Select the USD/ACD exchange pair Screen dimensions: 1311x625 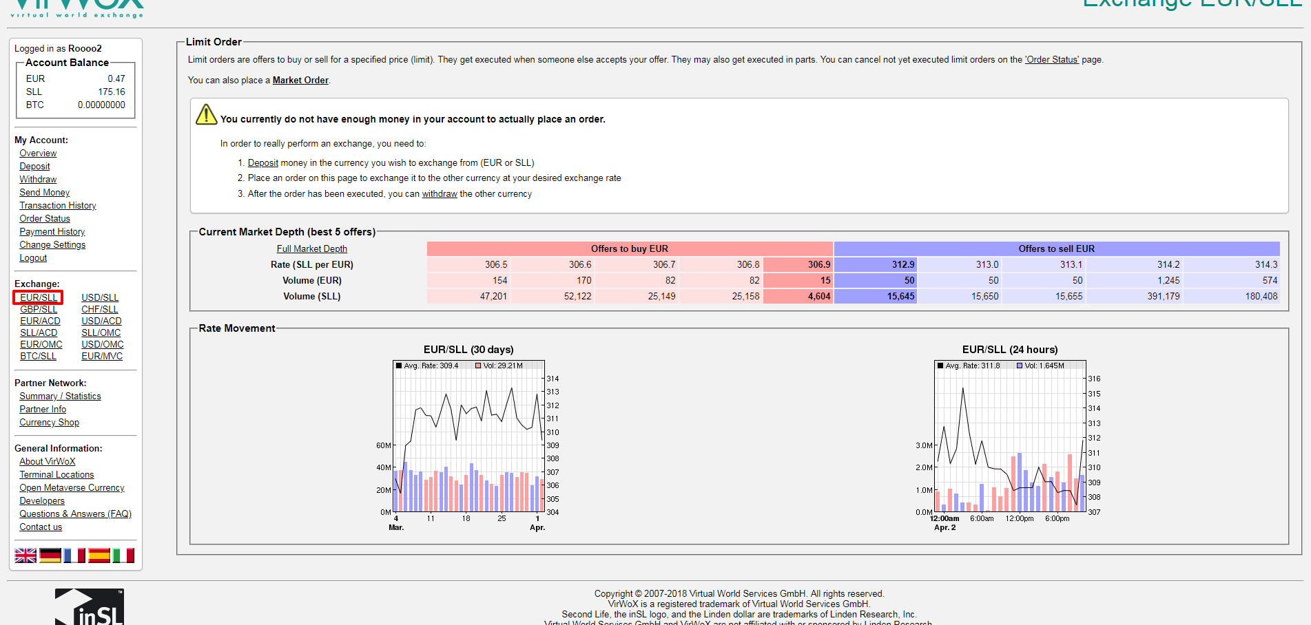101,321
